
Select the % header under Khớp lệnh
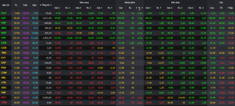click(x=139, y=8)
